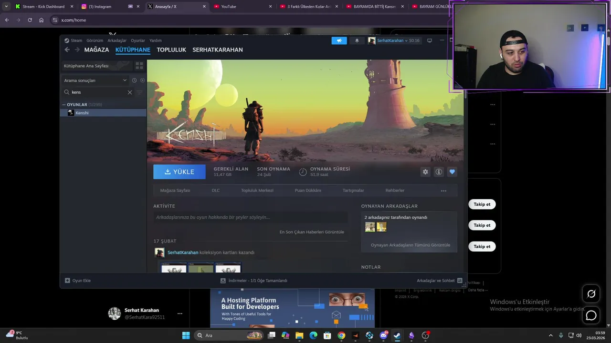Clear the 'kens' library search
Screen dimensions: 611x343
129,92
